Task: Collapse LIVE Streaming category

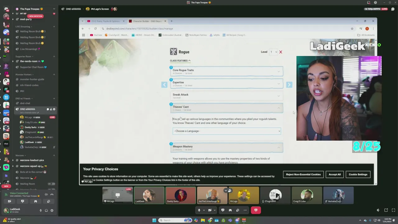Action: [23, 27]
